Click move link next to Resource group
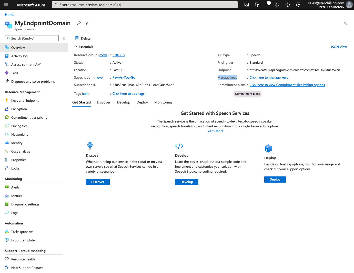The height and width of the screenshot is (273, 354). coord(104,55)
